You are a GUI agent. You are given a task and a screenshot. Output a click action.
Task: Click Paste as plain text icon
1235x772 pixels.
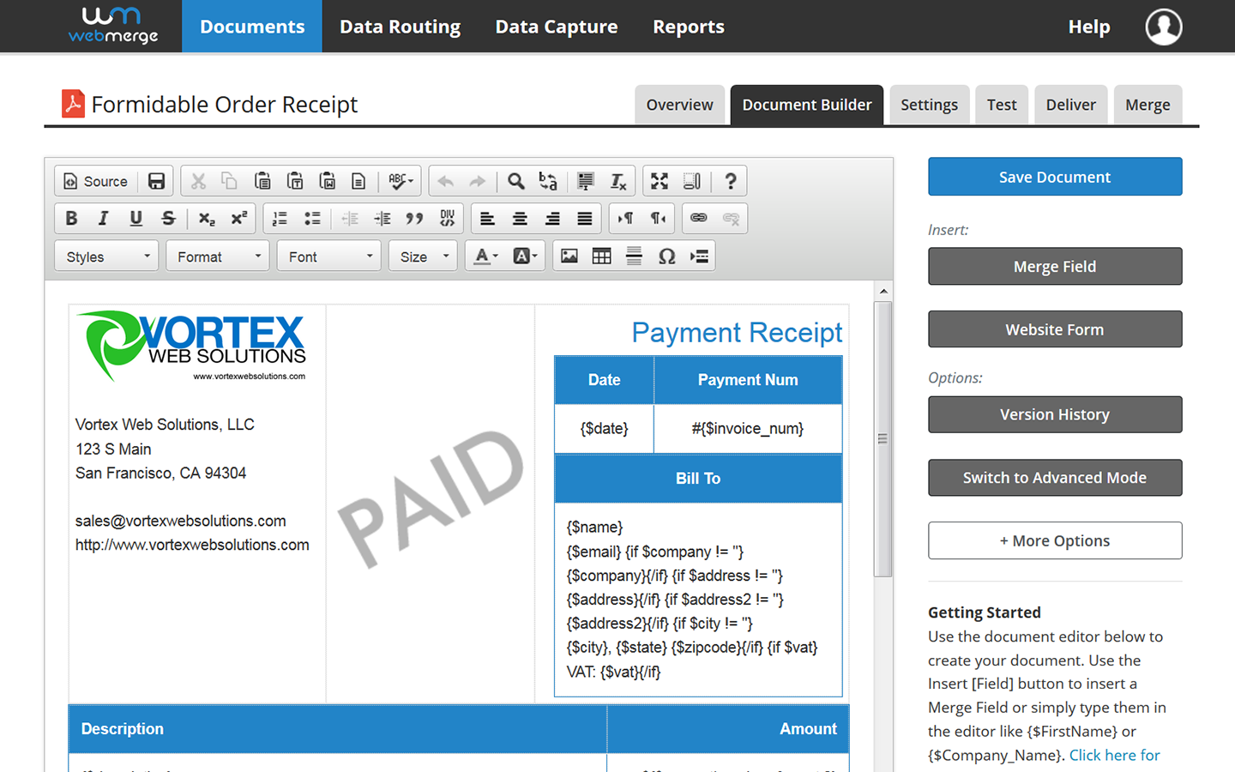[295, 182]
